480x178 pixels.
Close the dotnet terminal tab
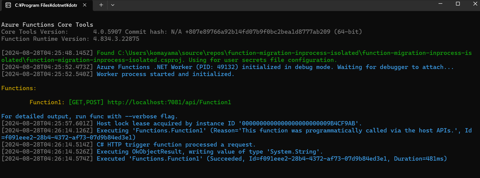tap(85, 5)
